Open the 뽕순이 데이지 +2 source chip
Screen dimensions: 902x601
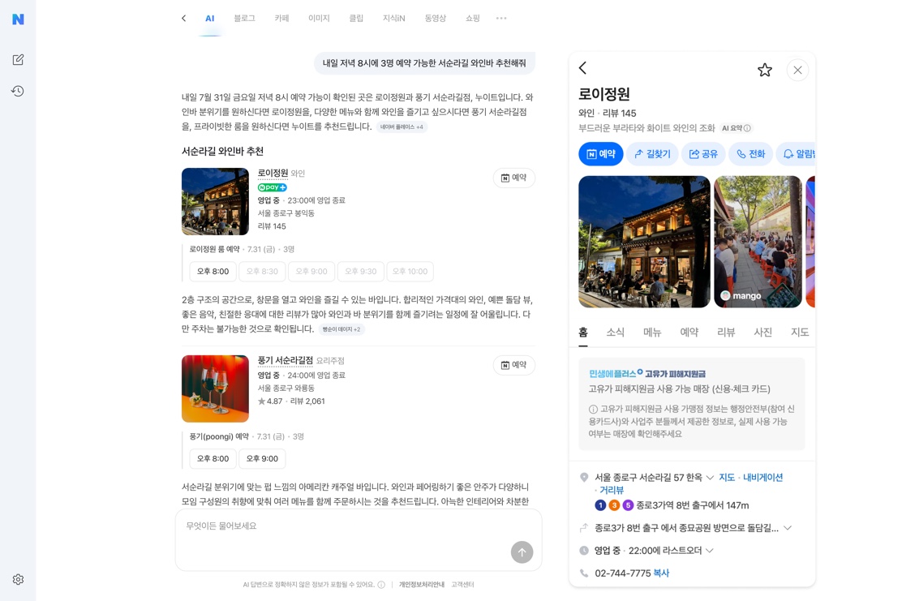tap(341, 329)
